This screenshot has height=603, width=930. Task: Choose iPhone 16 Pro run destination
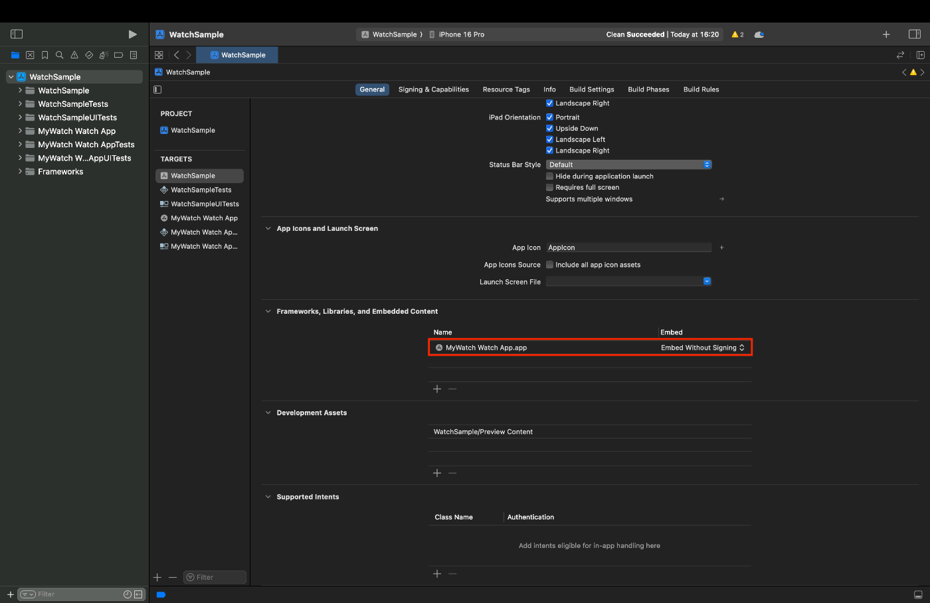pos(456,34)
